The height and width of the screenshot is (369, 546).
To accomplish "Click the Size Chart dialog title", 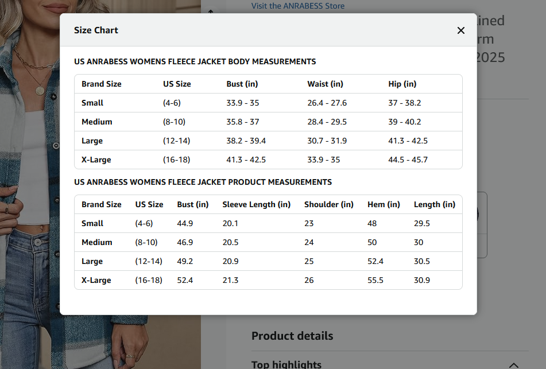I will click(96, 30).
